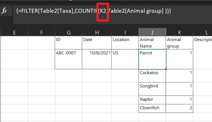This screenshot has width=212, height=122.
Task: Select column K header
Action: (x=180, y=32)
